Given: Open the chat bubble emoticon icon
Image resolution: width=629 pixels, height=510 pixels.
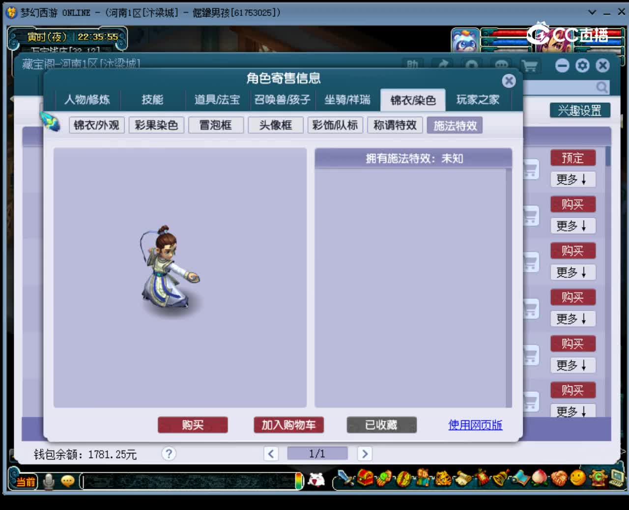Looking at the screenshot, I should (x=68, y=481).
